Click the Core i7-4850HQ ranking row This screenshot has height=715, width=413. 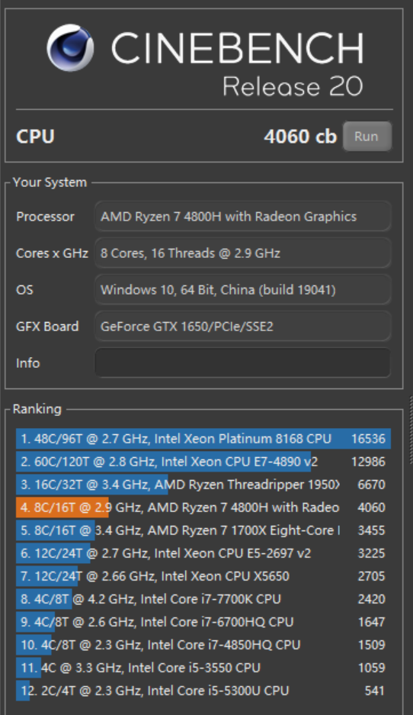point(203,645)
